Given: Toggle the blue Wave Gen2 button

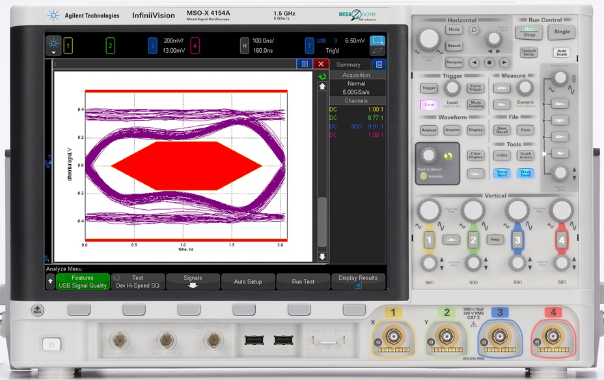Looking at the screenshot, I should 525,173.
